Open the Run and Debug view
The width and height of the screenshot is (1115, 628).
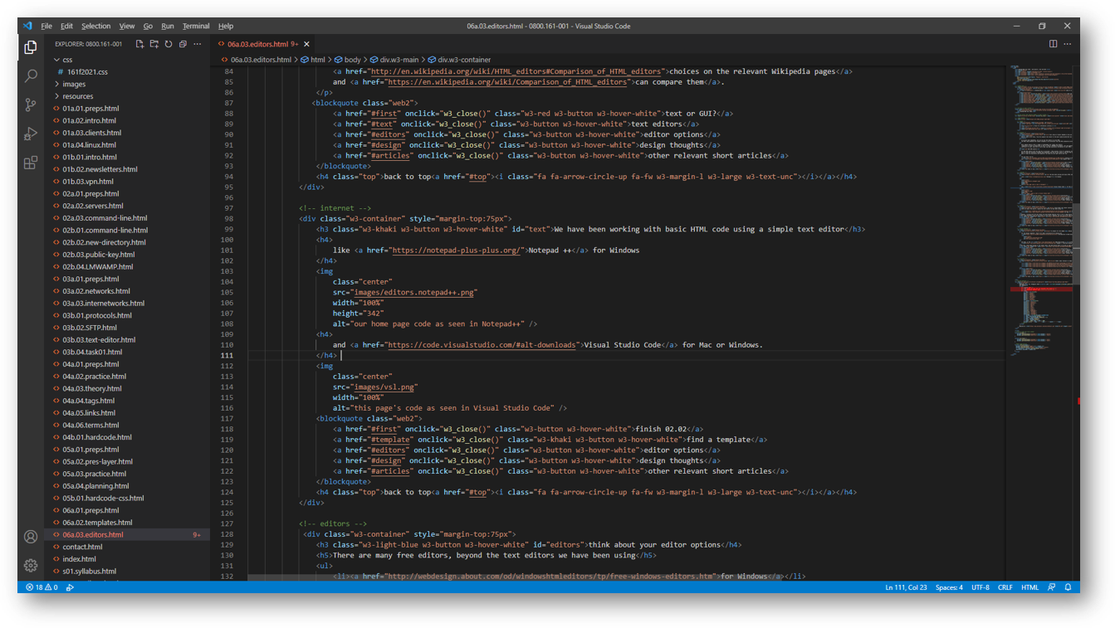pyautogui.click(x=31, y=134)
